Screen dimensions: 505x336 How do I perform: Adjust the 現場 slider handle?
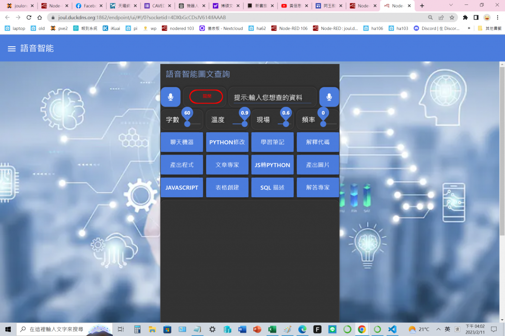click(286, 124)
